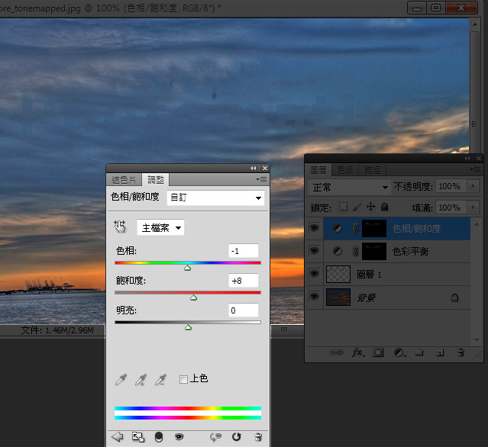Click the 飽和度 value field

pos(244,281)
